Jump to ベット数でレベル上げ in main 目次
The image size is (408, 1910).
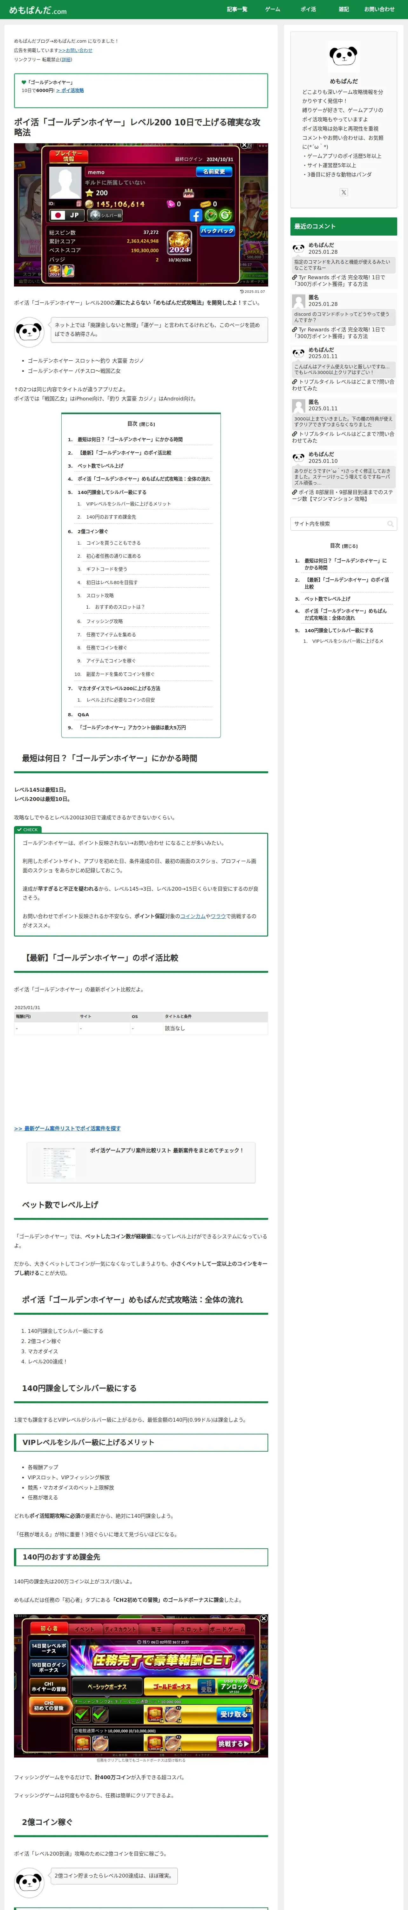pos(100,466)
